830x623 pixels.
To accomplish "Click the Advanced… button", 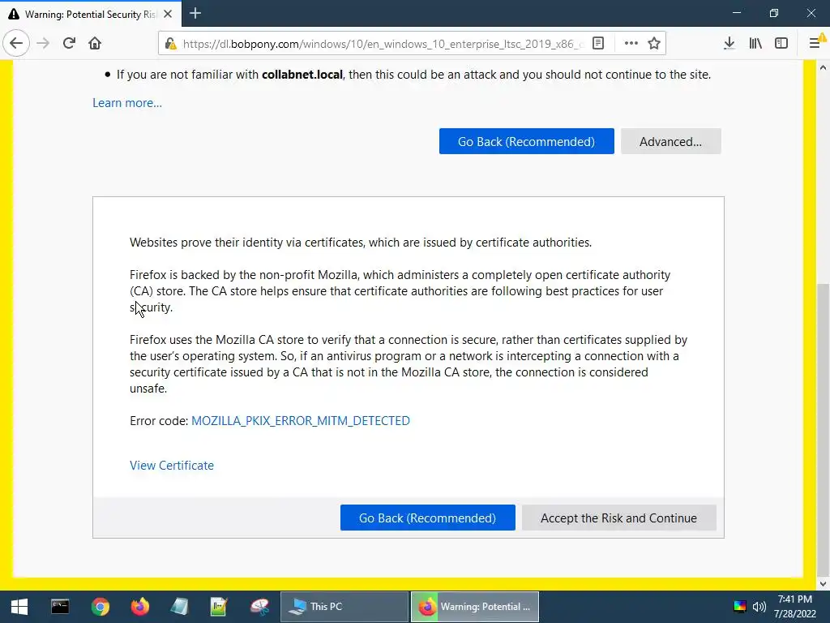I will [670, 141].
